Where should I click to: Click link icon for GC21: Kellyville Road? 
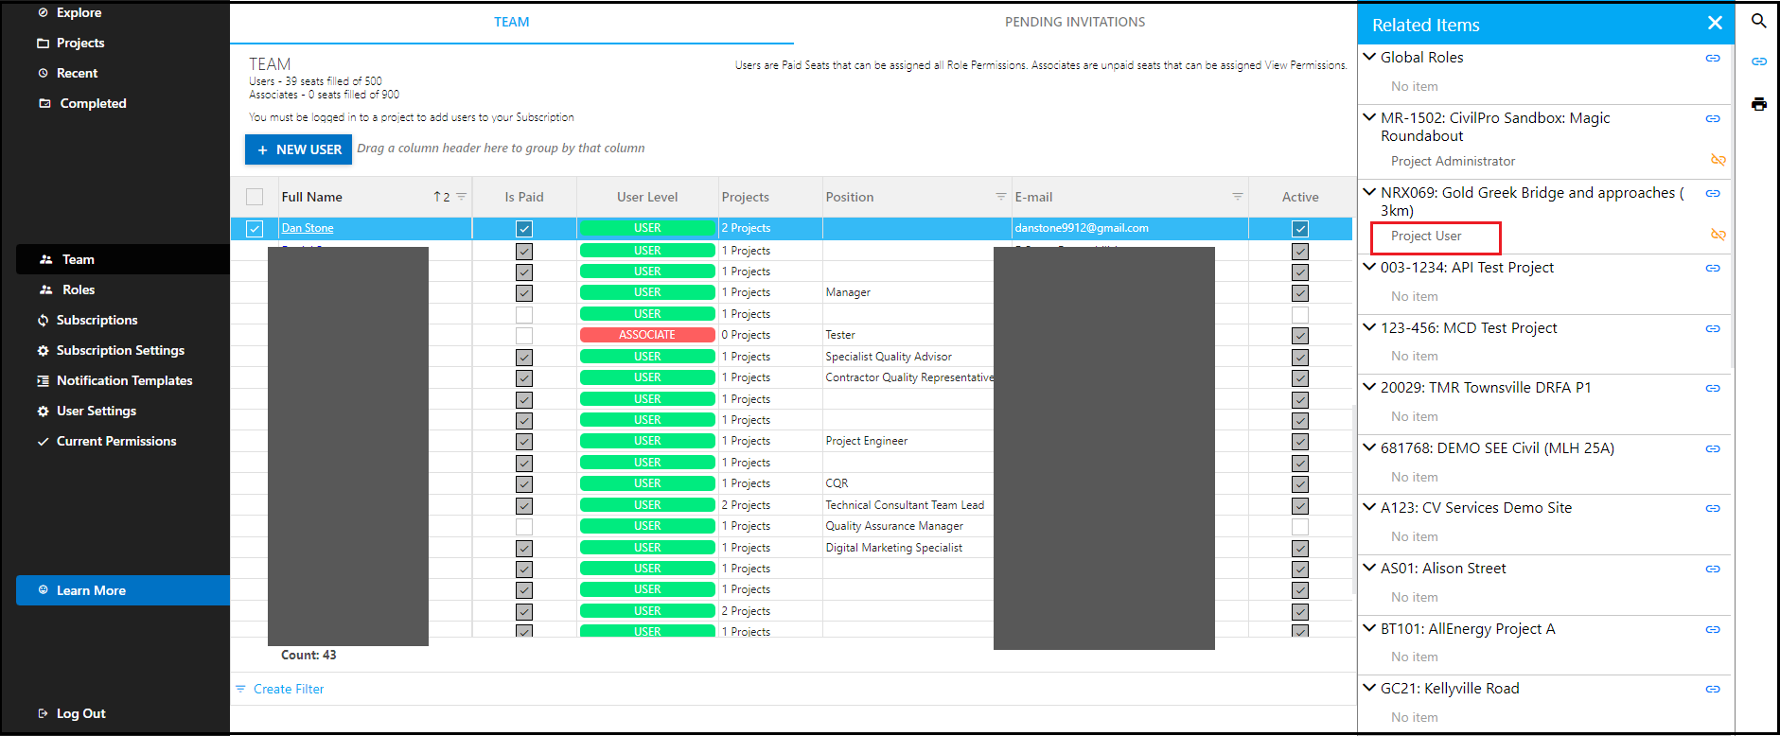coord(1713,689)
